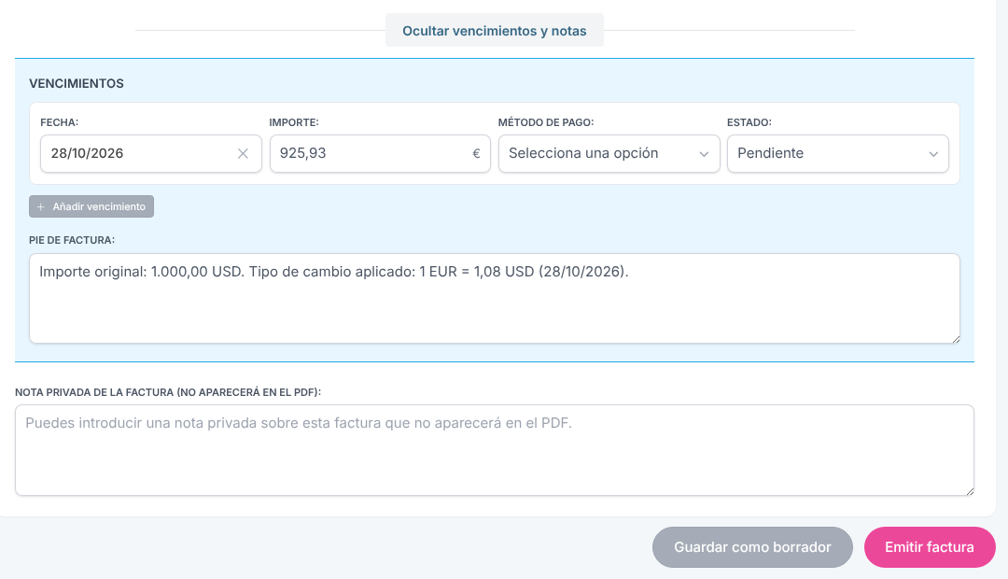Grab resize handle of Pie de factura
The height and width of the screenshot is (579, 1008).
point(956,339)
